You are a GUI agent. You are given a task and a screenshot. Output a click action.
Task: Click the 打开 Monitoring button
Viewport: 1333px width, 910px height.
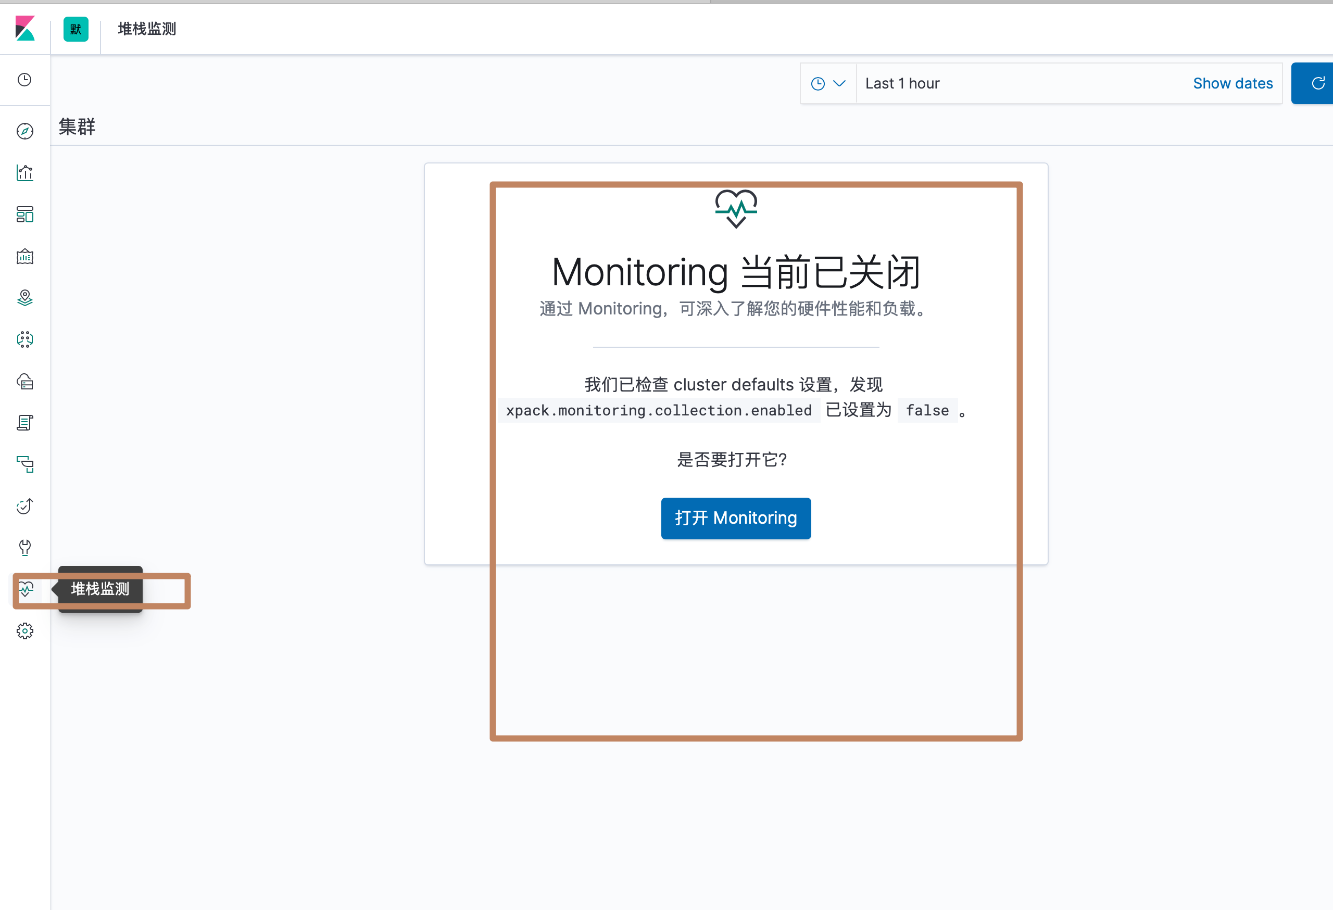tap(735, 518)
